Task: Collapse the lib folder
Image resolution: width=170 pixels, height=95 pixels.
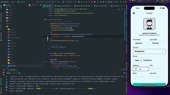Action: coord(5,26)
